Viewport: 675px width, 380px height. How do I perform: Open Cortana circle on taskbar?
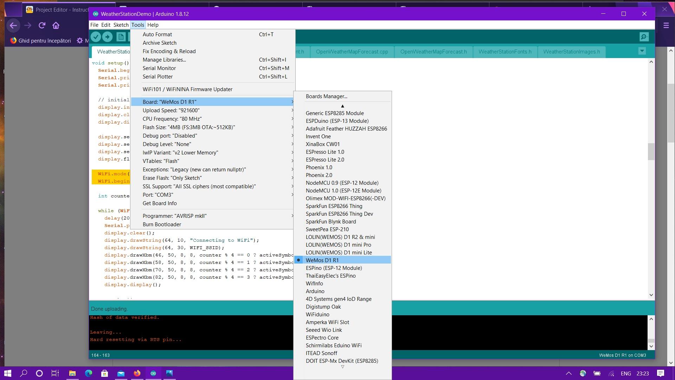pos(39,373)
